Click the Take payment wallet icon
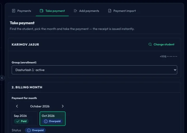The height and width of the screenshot is (133, 187). click(41, 11)
